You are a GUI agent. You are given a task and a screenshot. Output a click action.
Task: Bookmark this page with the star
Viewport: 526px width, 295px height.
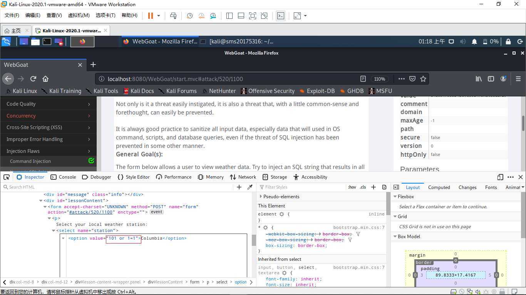[x=423, y=79]
